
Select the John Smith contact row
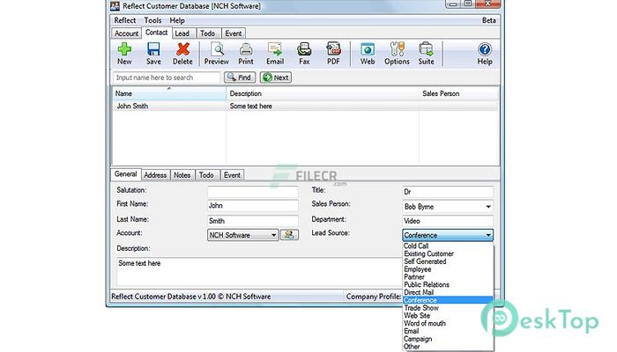(x=305, y=106)
